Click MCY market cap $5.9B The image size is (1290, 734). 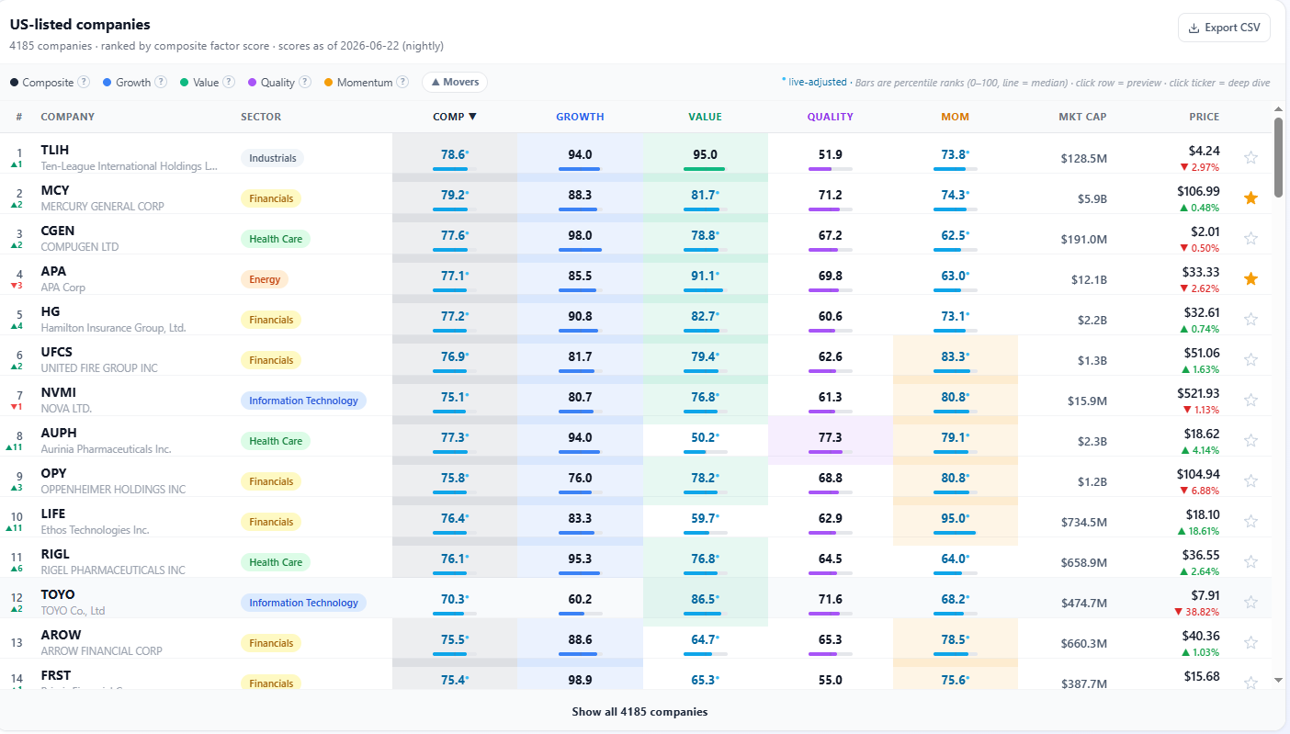(1092, 198)
